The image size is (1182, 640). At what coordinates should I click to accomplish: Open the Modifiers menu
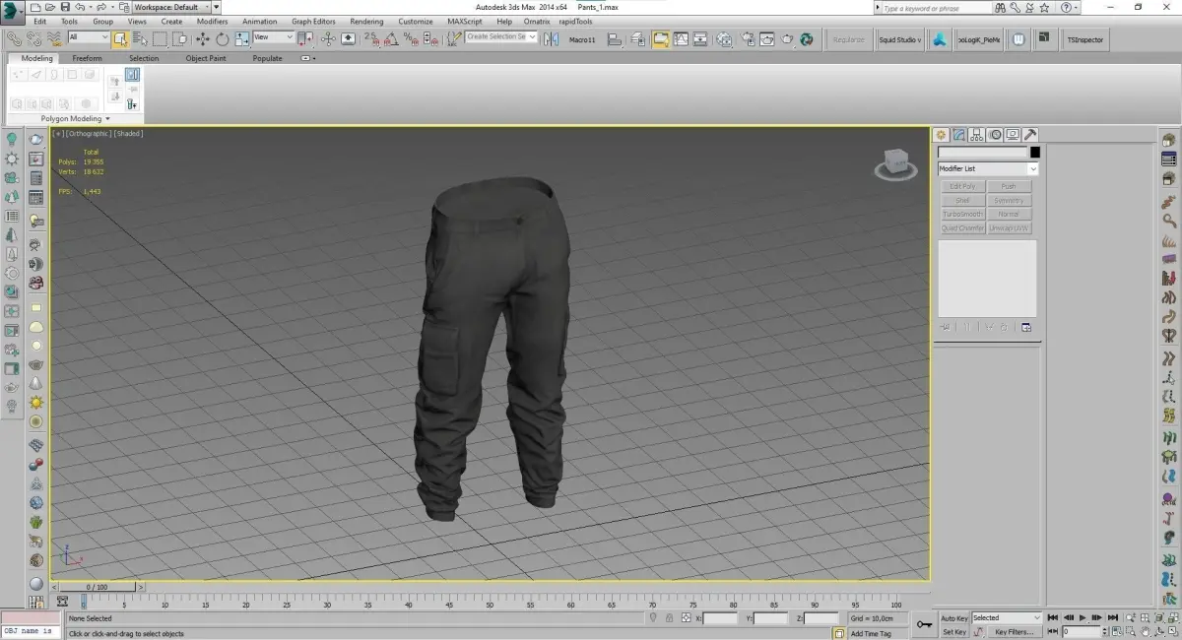click(212, 21)
